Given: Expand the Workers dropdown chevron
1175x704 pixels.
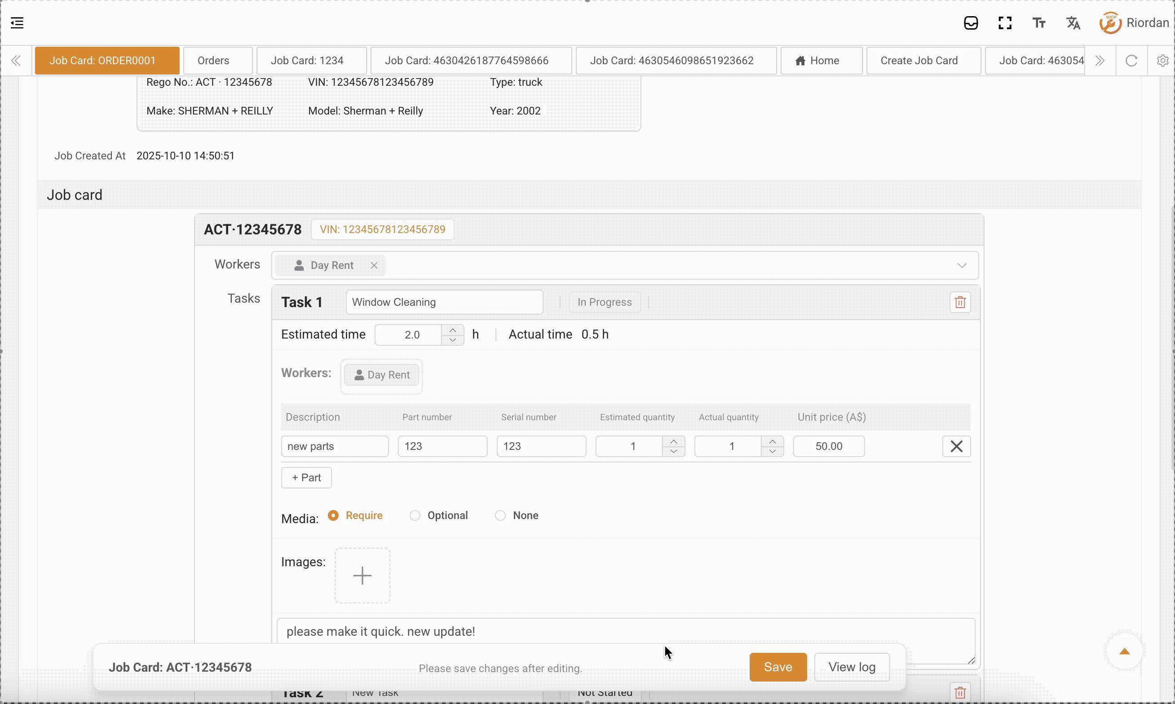Looking at the screenshot, I should tap(962, 266).
